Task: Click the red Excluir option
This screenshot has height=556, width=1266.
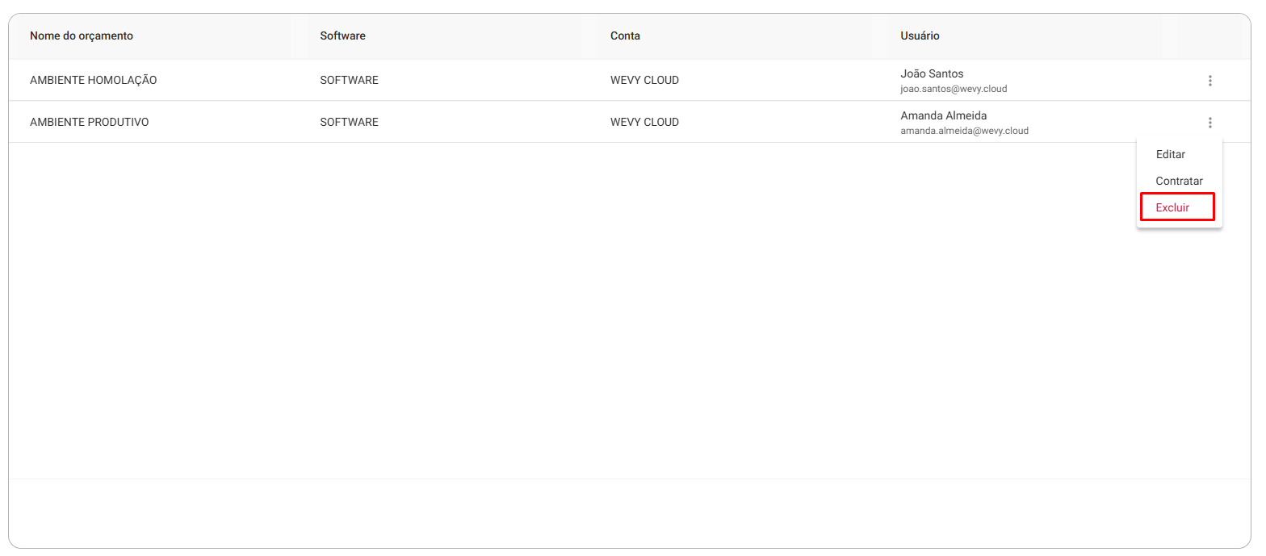Action: [x=1177, y=207]
